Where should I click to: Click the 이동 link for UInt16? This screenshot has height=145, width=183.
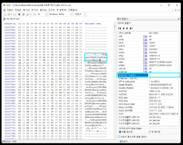point(145,46)
